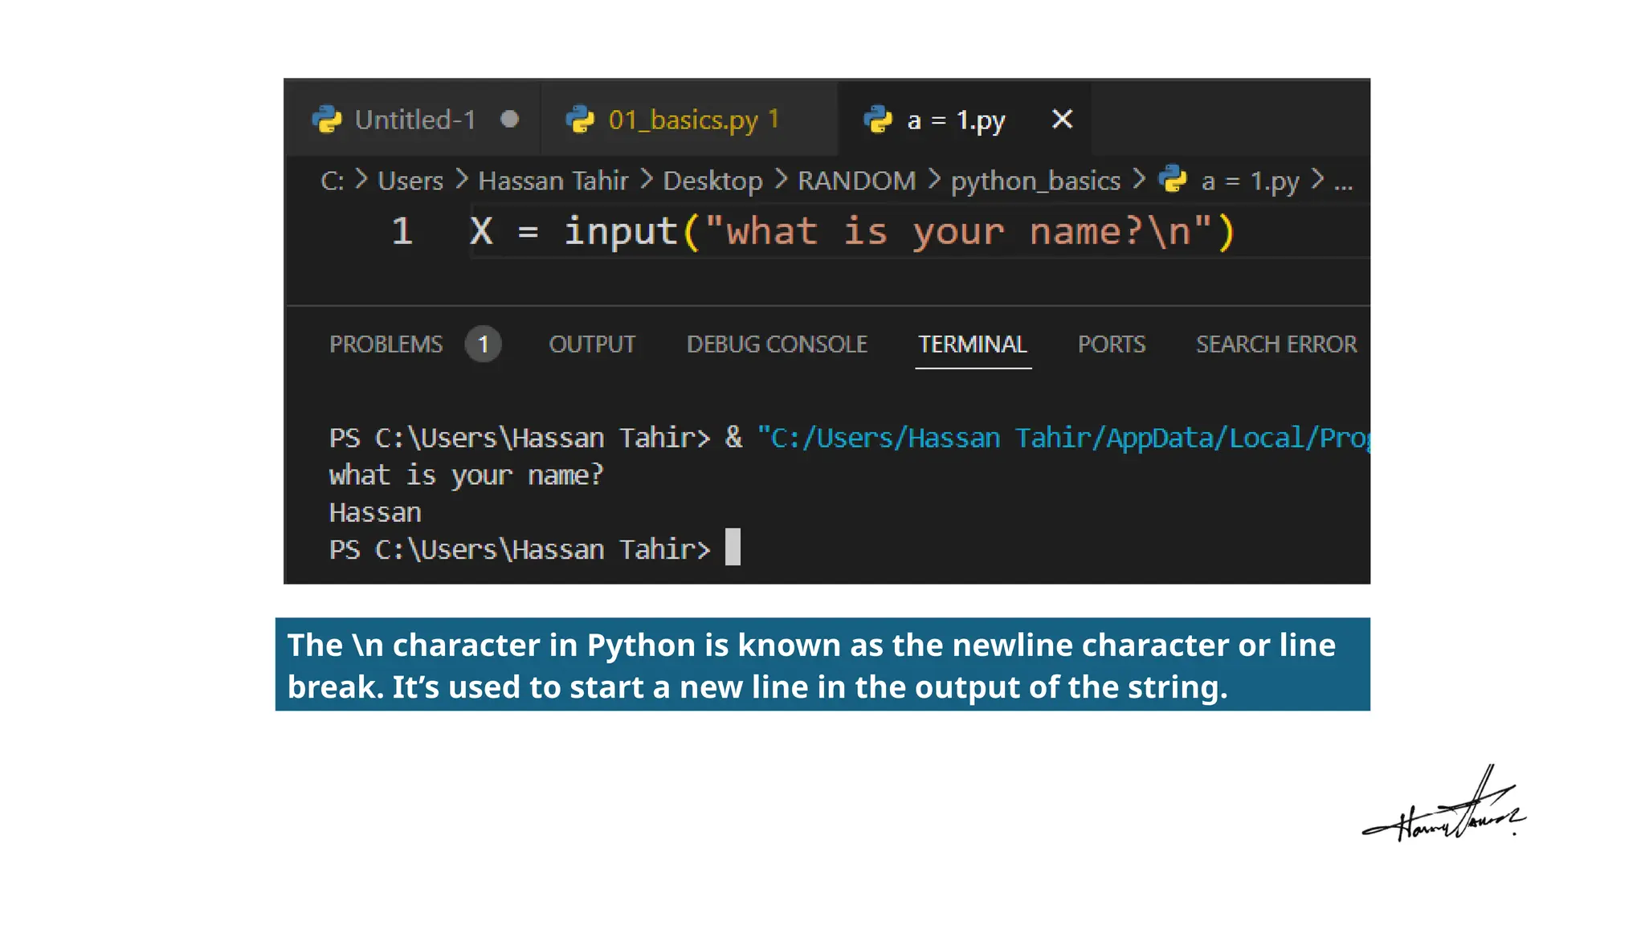Switch to Untitled-1 editor tab
The width and height of the screenshot is (1645, 925).
point(414,120)
